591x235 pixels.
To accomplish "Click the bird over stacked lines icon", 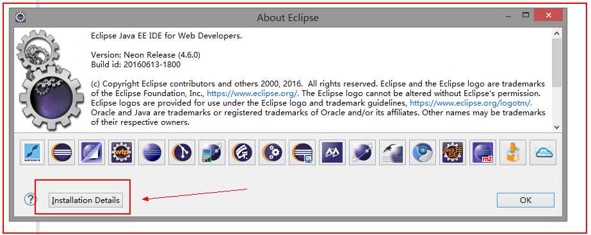I will point(393,152).
